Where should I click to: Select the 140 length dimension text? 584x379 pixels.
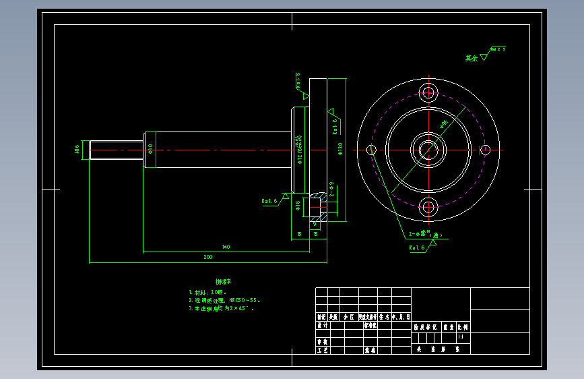click(x=226, y=247)
